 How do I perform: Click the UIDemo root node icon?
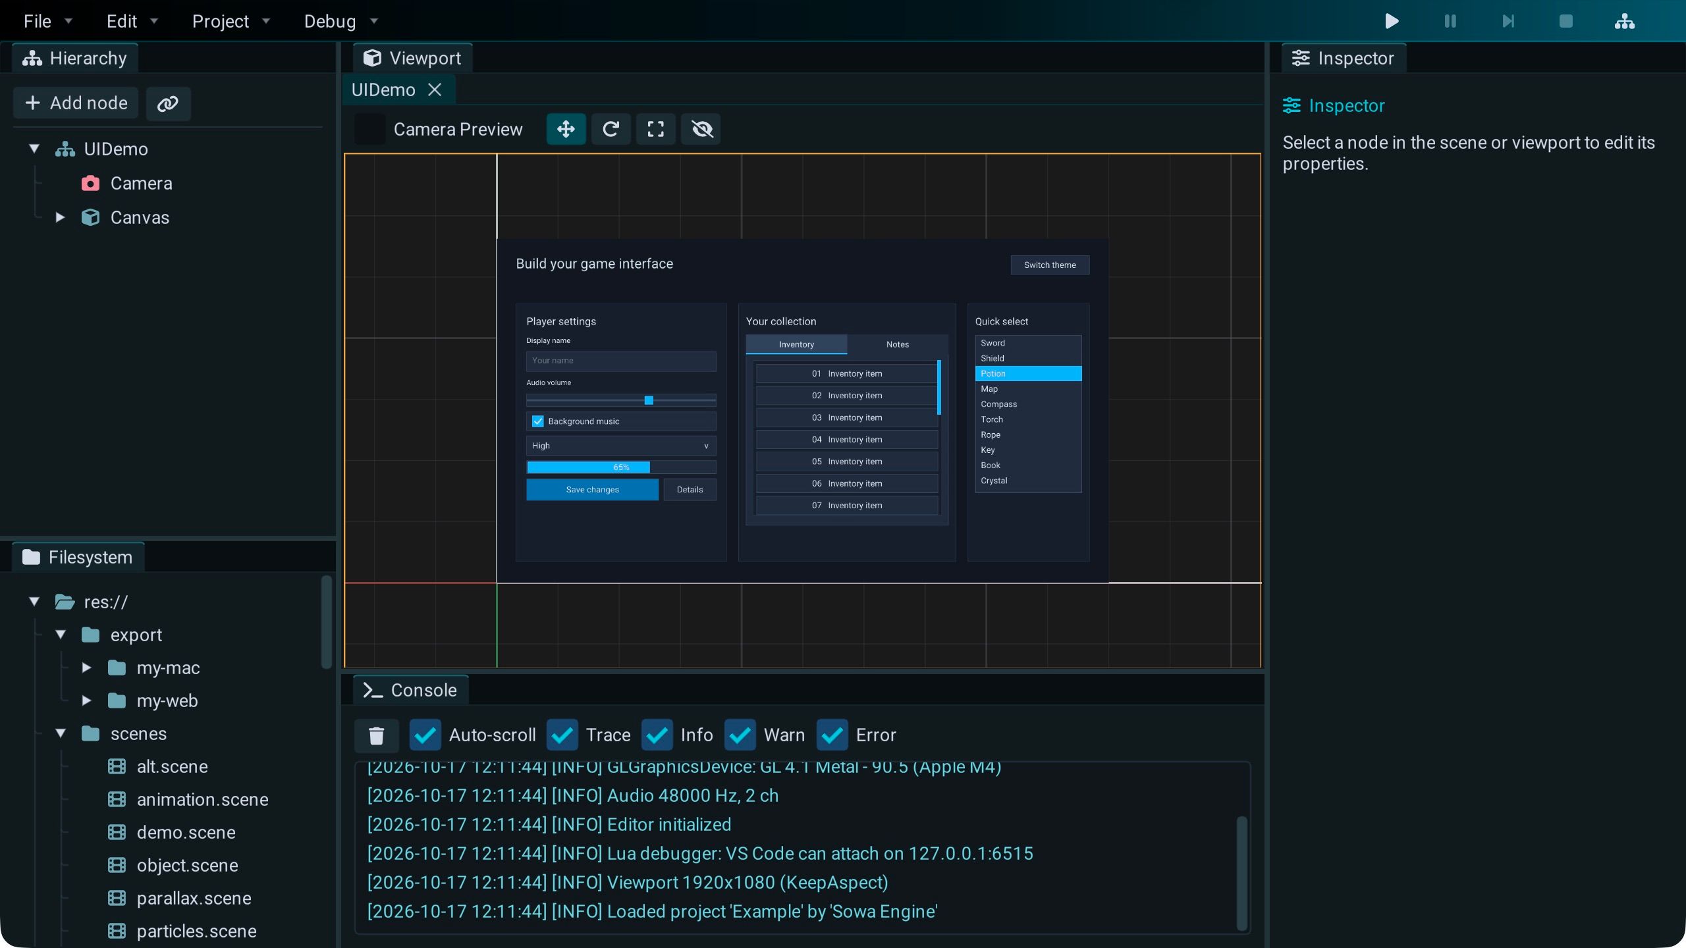click(x=65, y=149)
